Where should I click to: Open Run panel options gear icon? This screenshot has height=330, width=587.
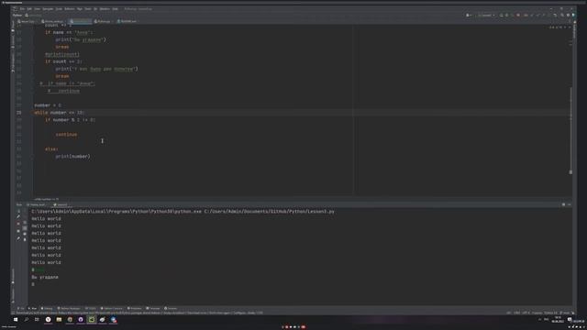[563, 204]
